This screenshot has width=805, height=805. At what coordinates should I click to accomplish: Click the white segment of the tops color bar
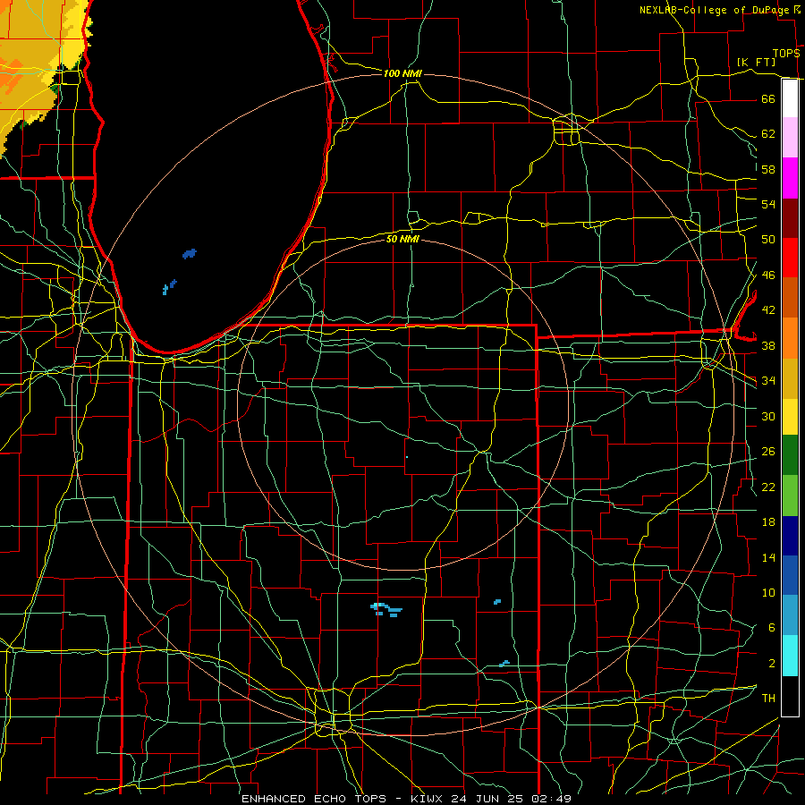(790, 98)
